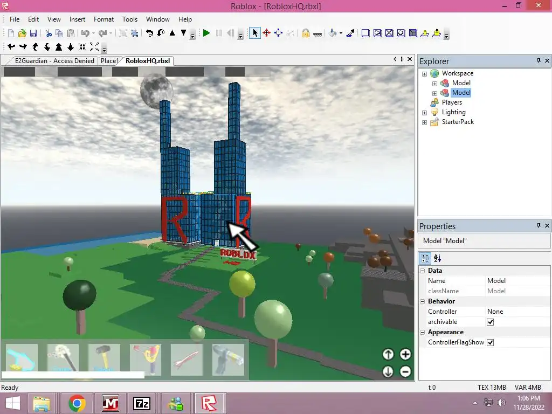
Task: Sort properties alphabetically
Action: tap(437, 258)
